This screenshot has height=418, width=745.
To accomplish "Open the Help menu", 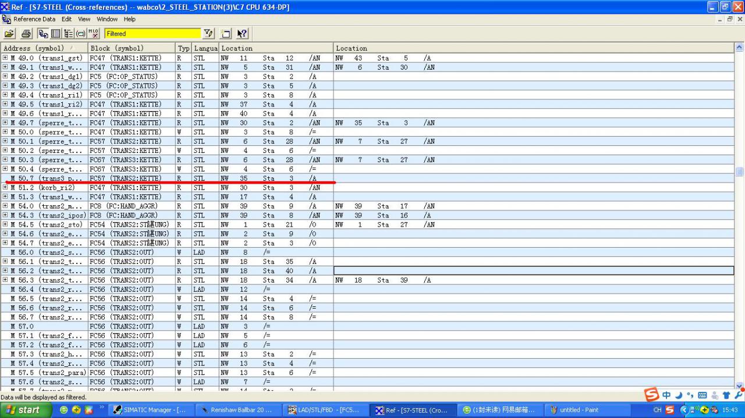I will (129, 19).
